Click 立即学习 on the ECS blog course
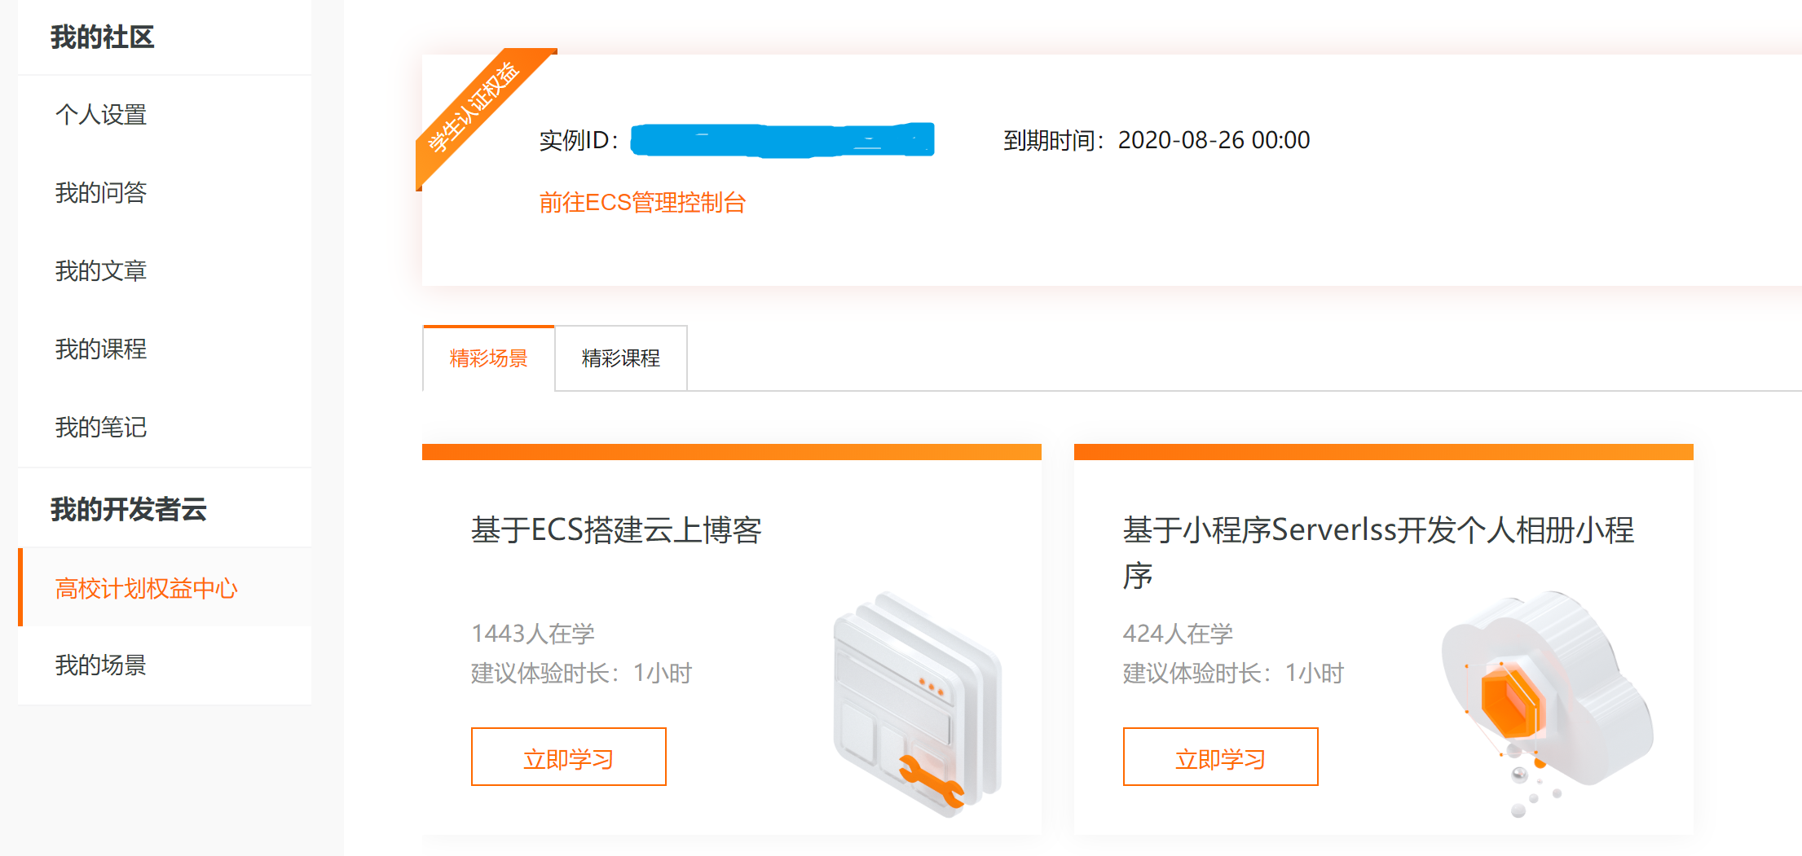 [568, 757]
